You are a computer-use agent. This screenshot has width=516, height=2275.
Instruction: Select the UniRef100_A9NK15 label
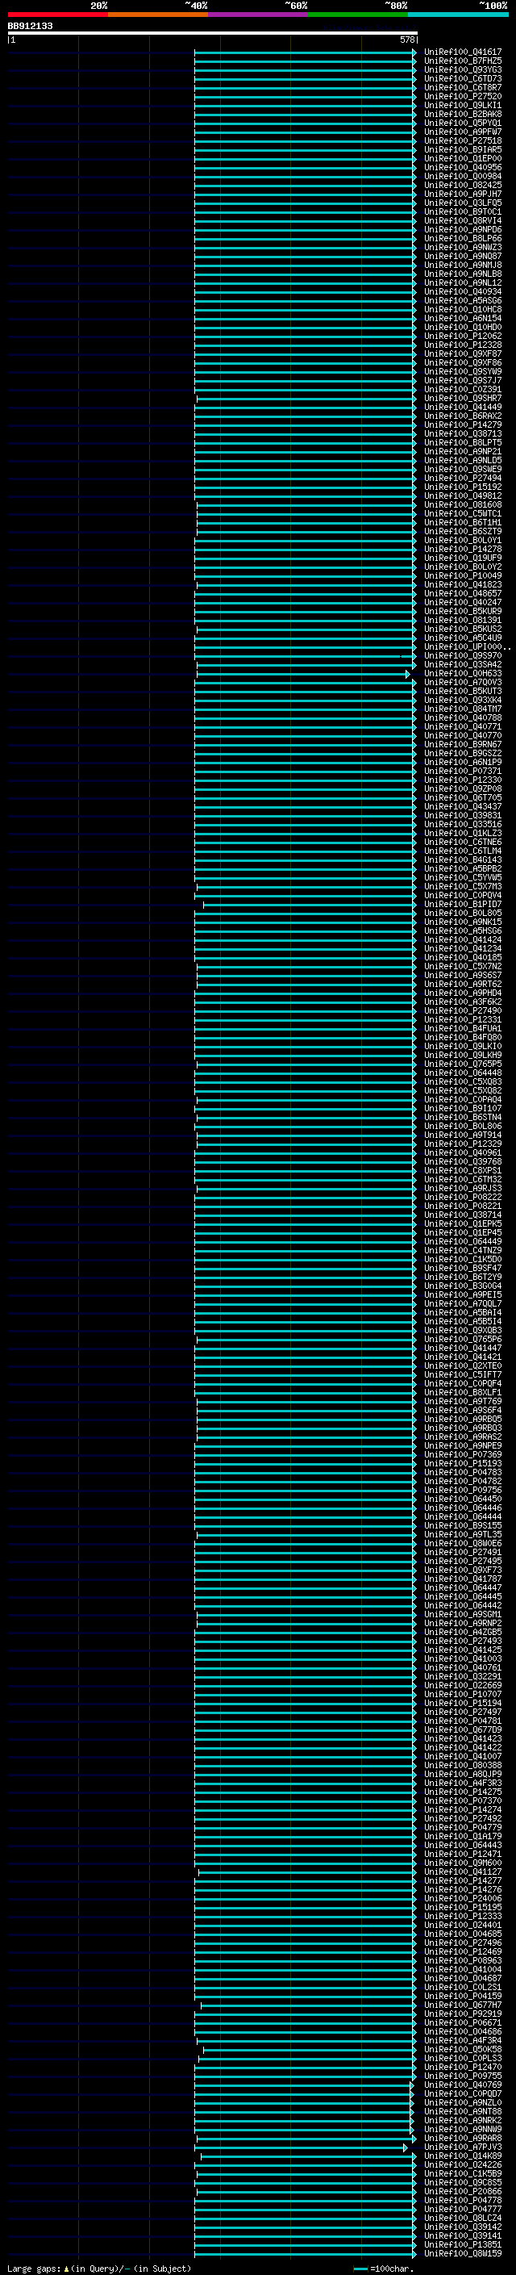[463, 922]
